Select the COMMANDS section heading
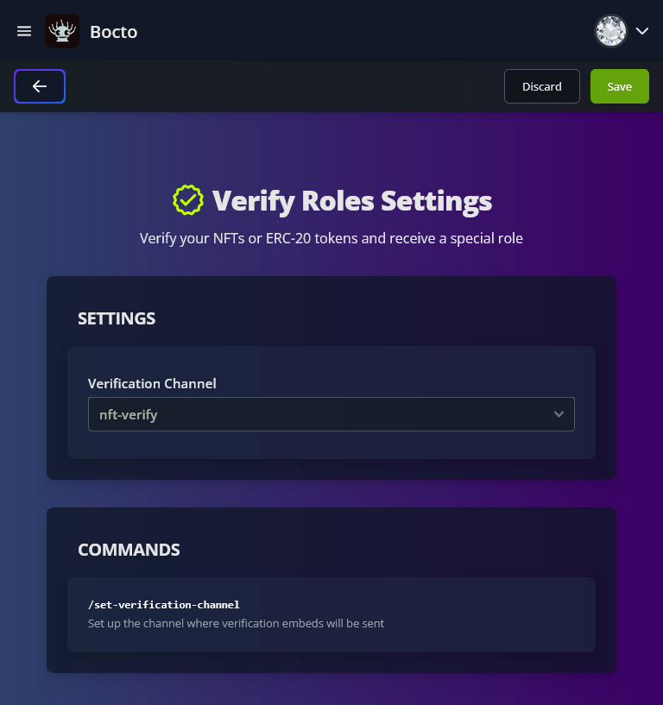The image size is (663, 705). [x=129, y=550]
